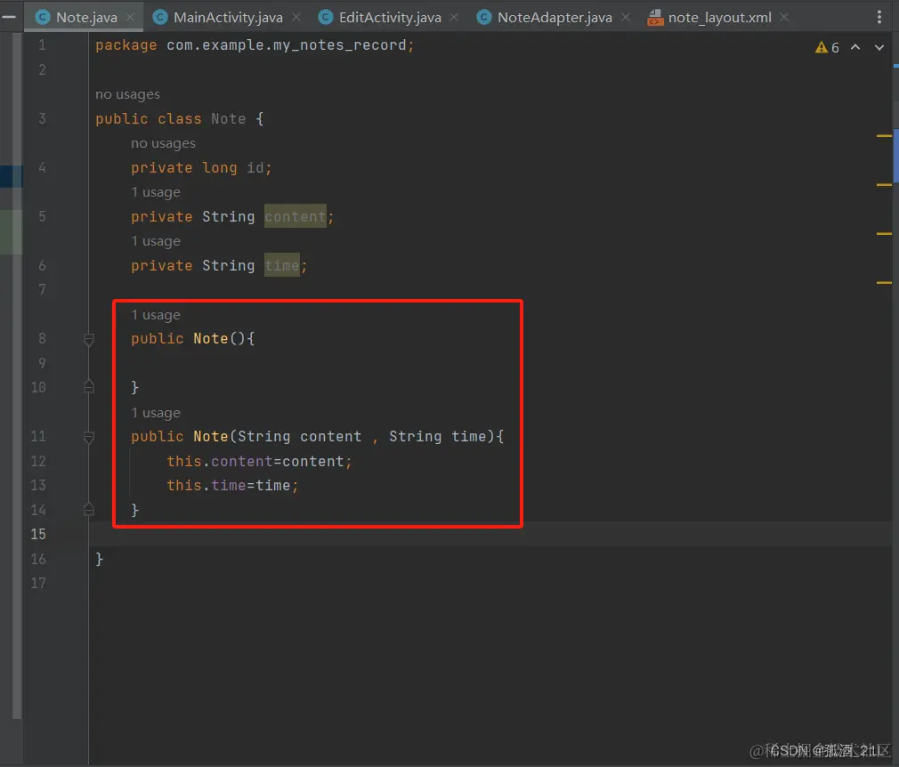Click line number 1 in the gutter
This screenshot has width=899, height=767.
(x=42, y=44)
